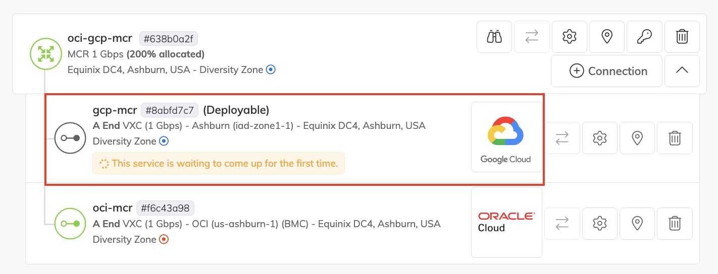Add a new Connection to the MCR
This screenshot has width=718, height=274.
(x=606, y=71)
